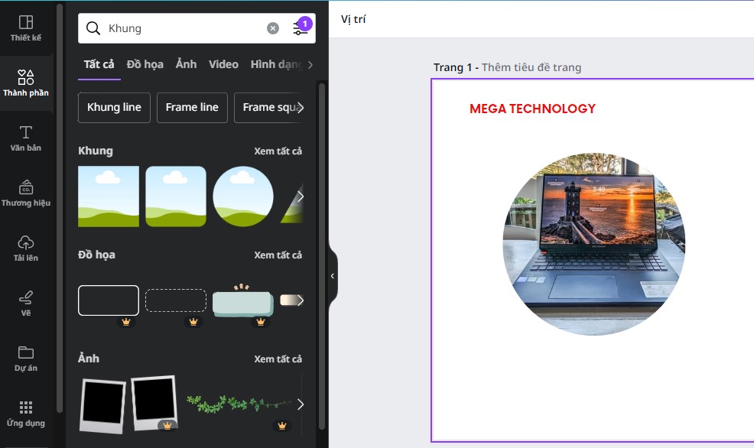
Task: Add the first polaroid photo frame
Action: pos(103,405)
